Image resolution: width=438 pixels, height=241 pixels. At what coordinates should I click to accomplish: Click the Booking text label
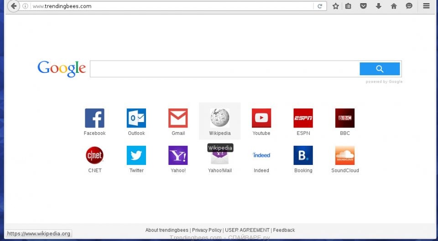click(303, 170)
